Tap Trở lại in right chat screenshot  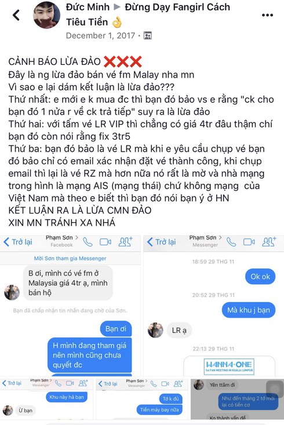click(162, 242)
